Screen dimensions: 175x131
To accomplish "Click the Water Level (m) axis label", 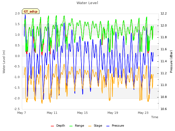I will pos(4,62).
